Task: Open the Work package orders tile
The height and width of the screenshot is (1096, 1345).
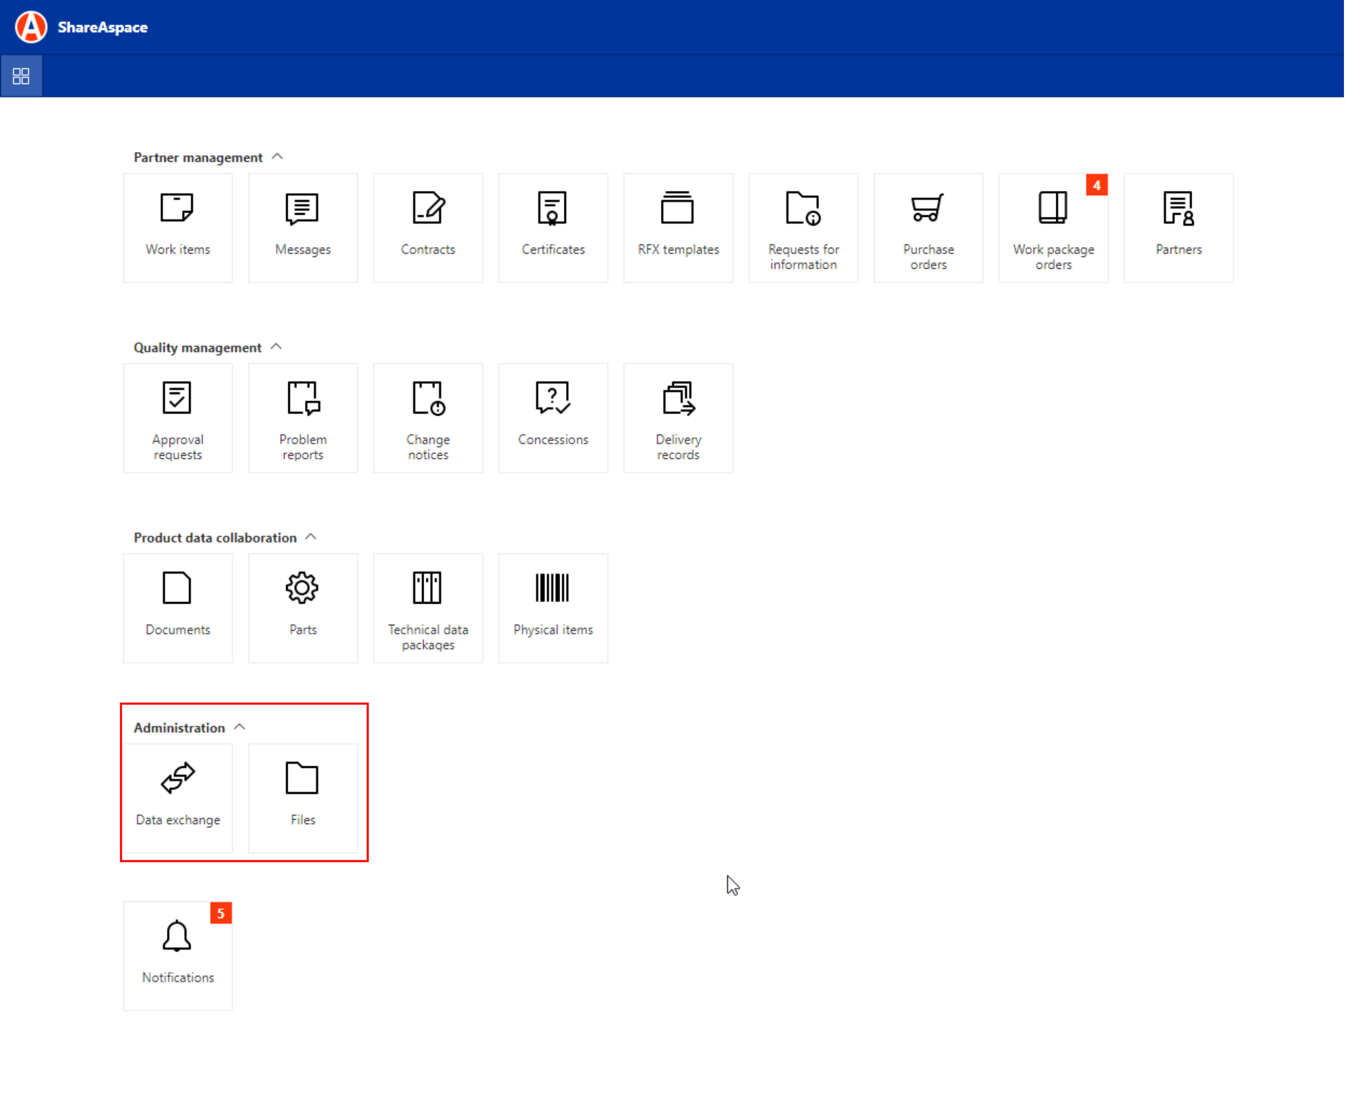Action: 1053,227
